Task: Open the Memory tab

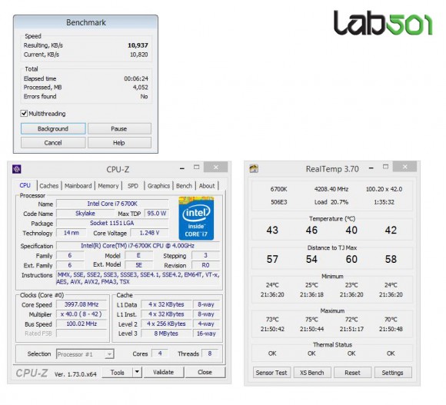Action: [x=108, y=185]
